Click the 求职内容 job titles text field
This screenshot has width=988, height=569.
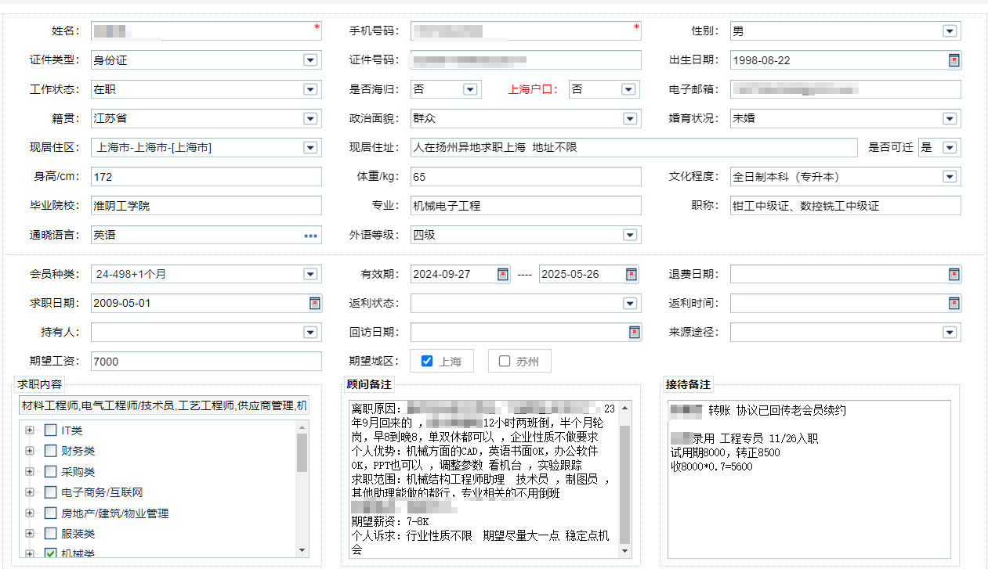tap(165, 405)
